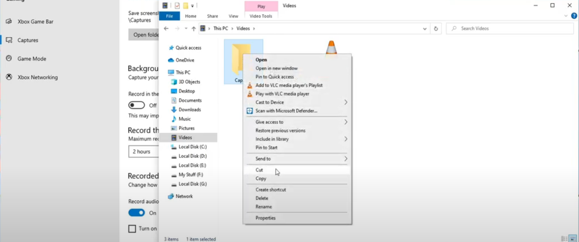The image size is (579, 242).
Task: Open Desktop in the navigation pane
Action: pyautogui.click(x=187, y=91)
